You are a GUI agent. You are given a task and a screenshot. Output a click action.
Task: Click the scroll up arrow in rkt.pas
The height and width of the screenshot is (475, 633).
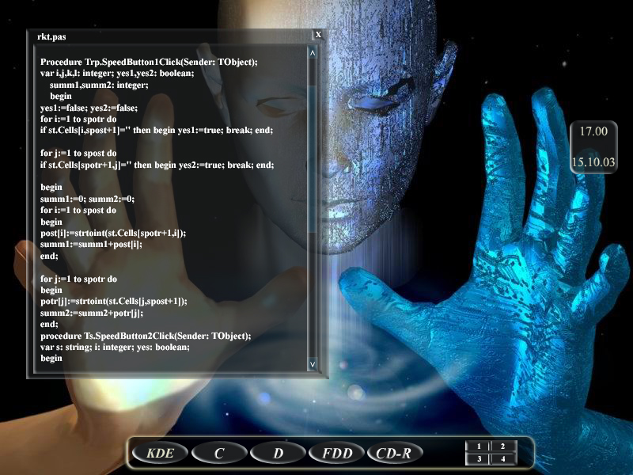tap(313, 53)
